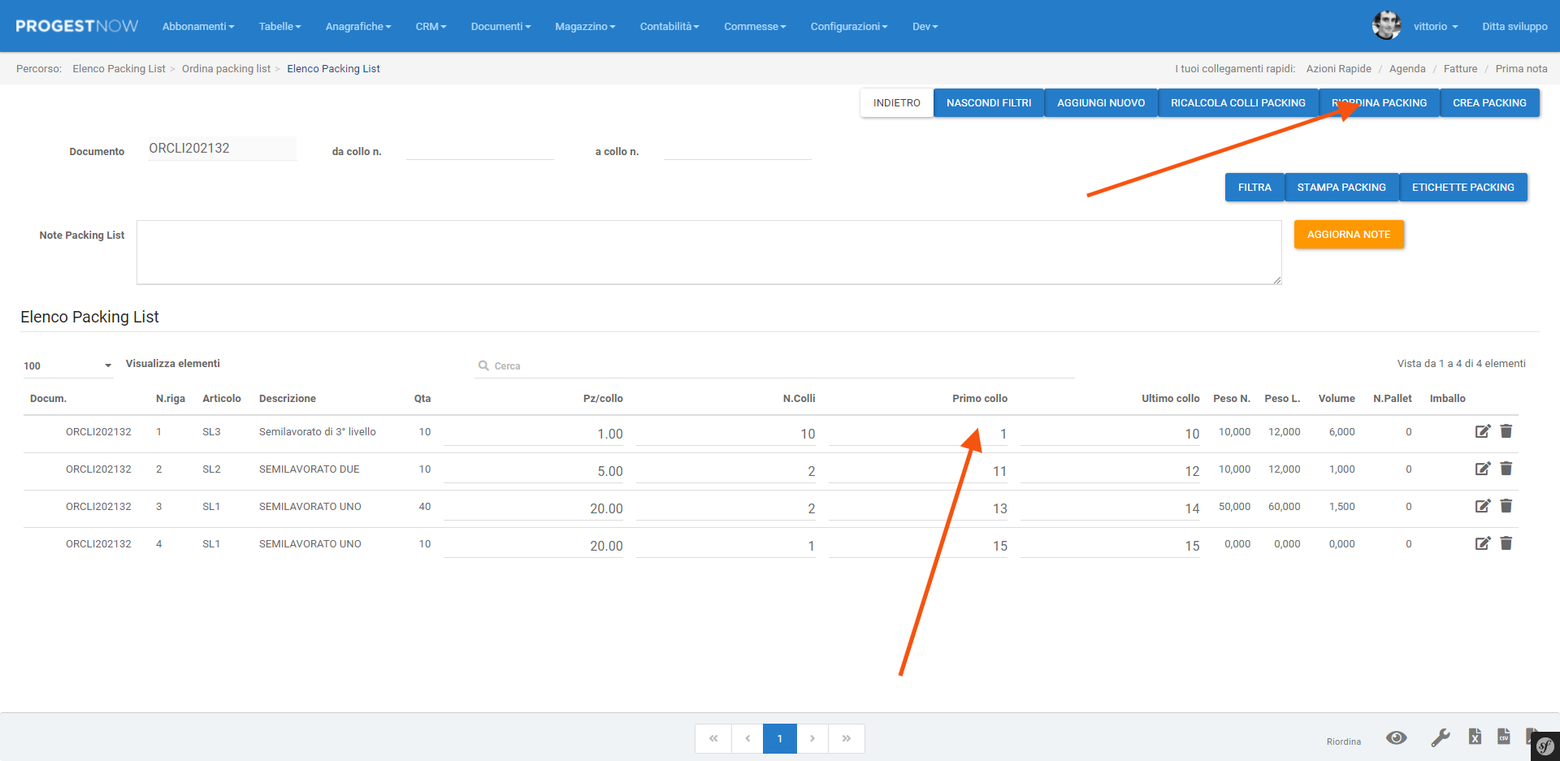This screenshot has height=761, width=1560.
Task: Open the Symfony debug toolbar icon
Action: pyautogui.click(x=1545, y=746)
